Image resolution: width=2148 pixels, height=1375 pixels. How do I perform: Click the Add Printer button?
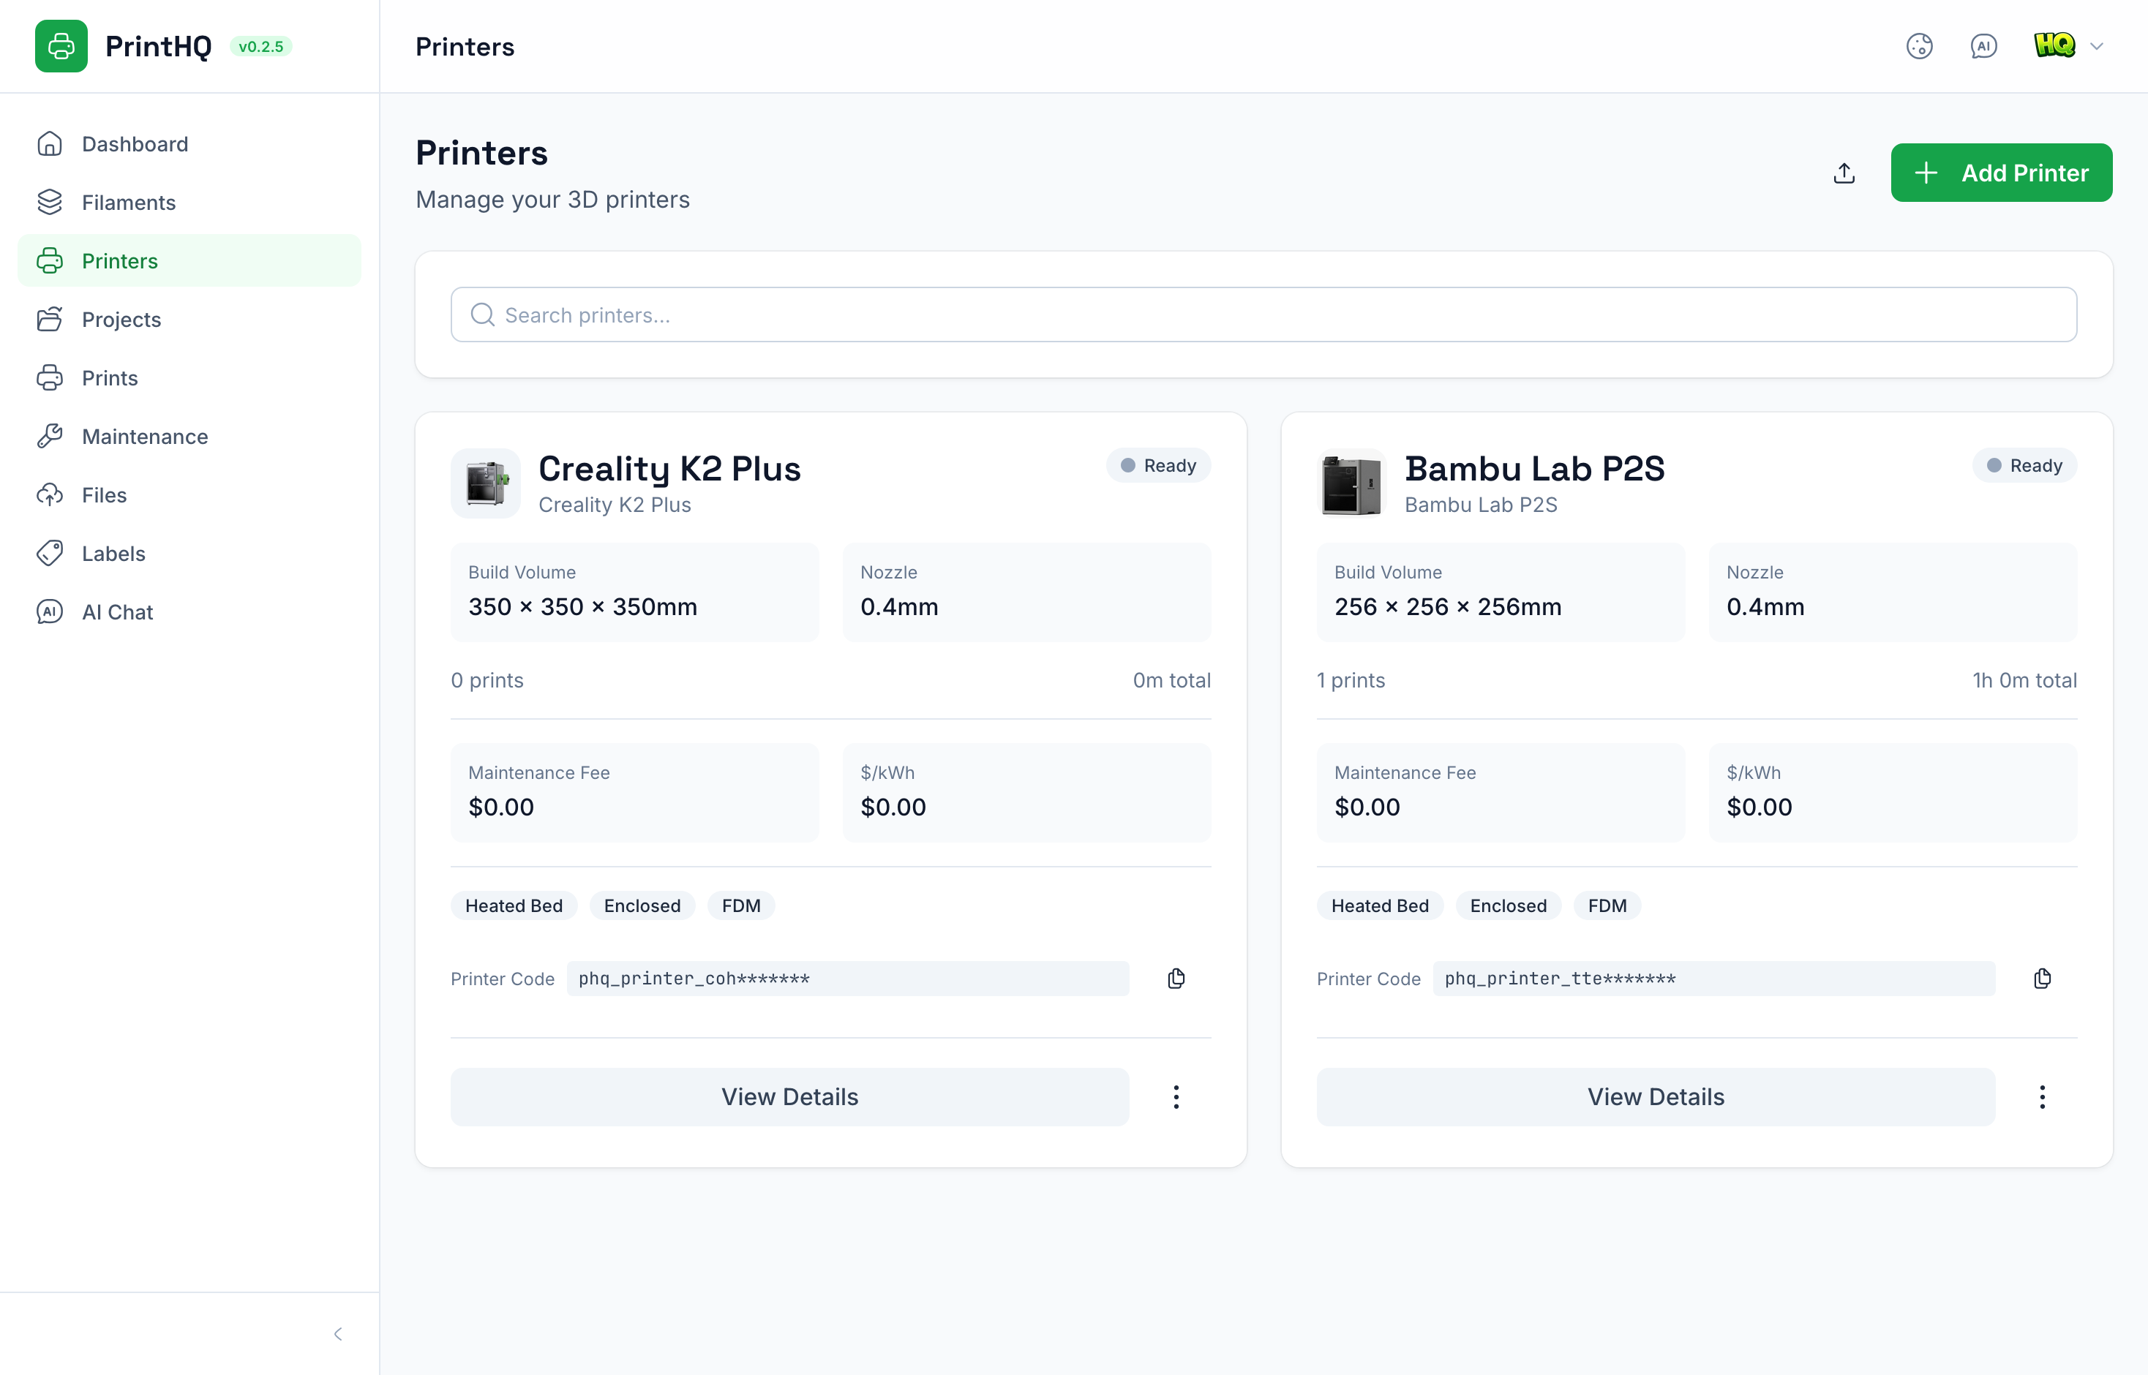(2002, 173)
